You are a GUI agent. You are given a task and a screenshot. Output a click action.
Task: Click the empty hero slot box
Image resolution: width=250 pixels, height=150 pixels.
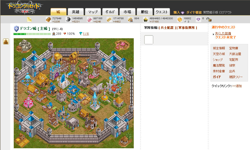pos(148,40)
